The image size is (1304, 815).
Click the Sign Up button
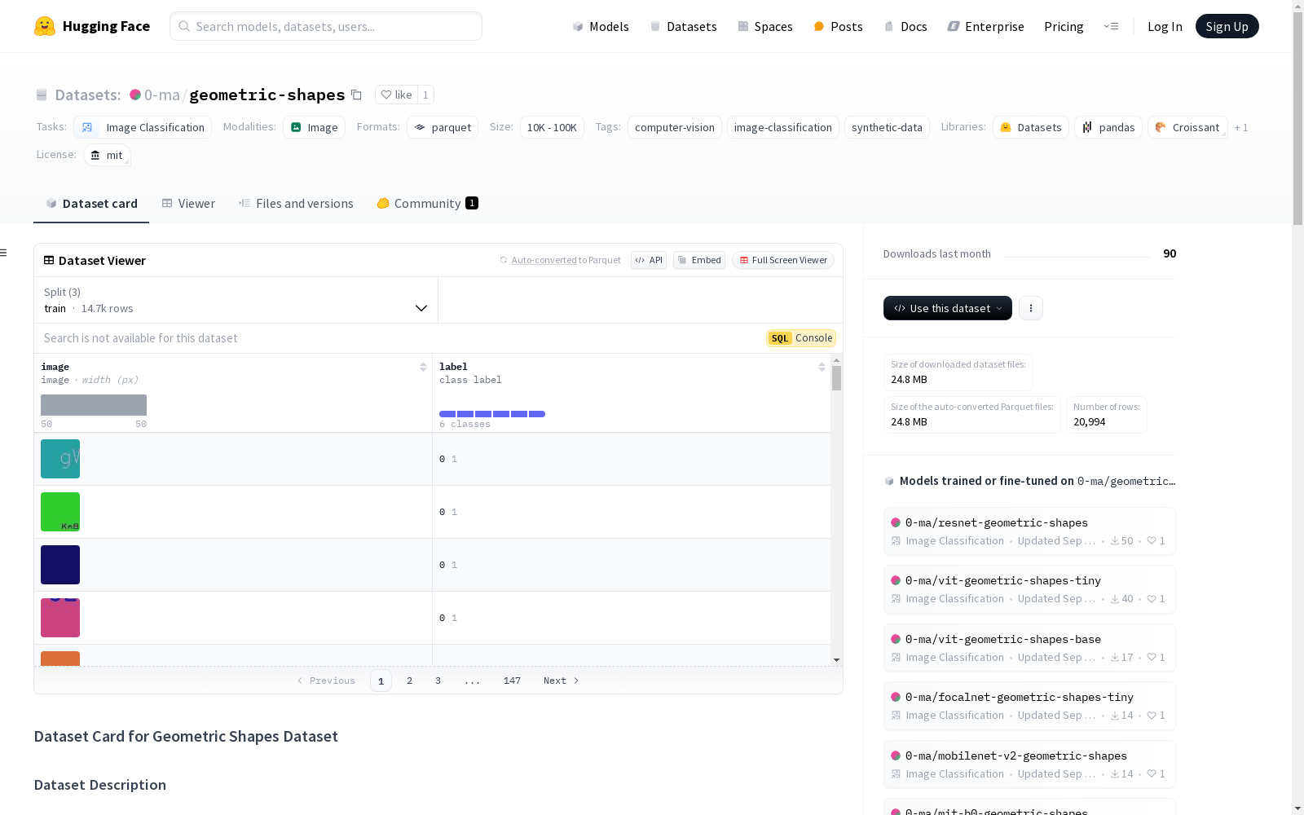click(x=1227, y=26)
